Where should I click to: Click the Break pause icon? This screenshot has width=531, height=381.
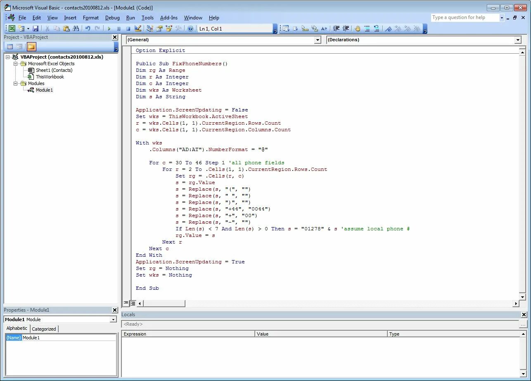[119, 28]
